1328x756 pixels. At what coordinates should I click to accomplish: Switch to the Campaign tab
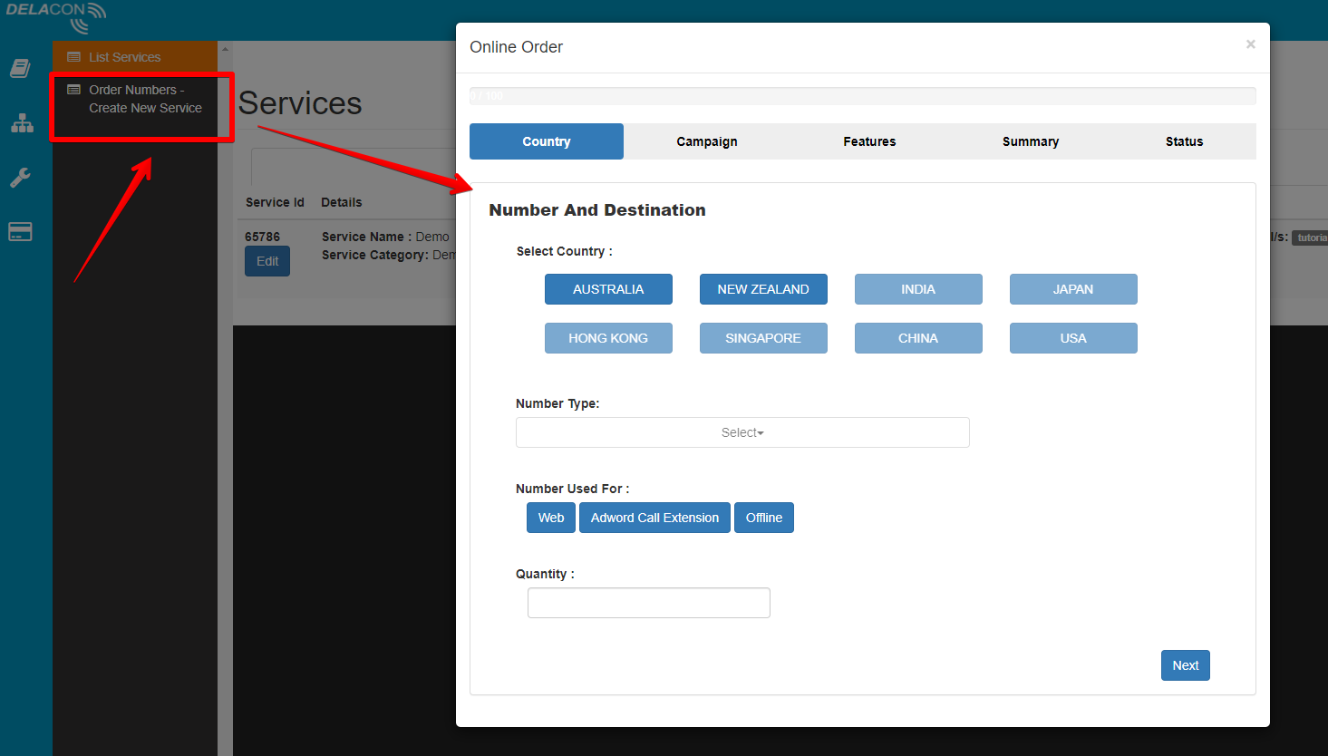pos(707,141)
